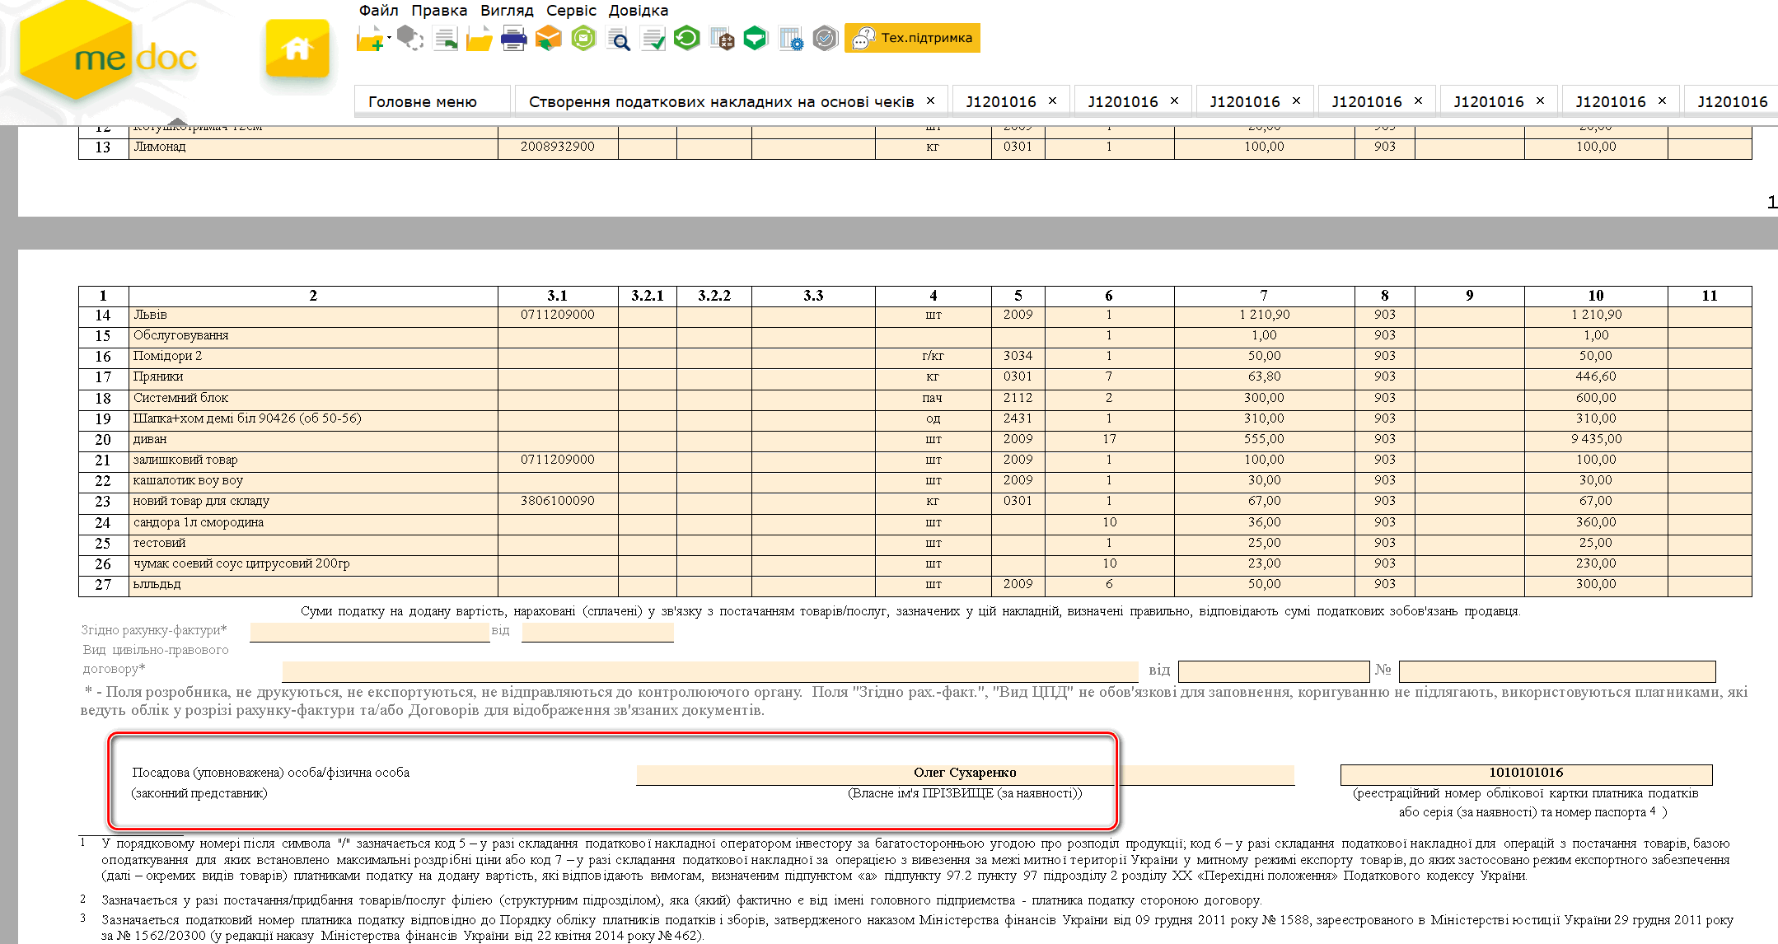Click the Home button icon
Screen dimensions: 1778x944
[297, 49]
